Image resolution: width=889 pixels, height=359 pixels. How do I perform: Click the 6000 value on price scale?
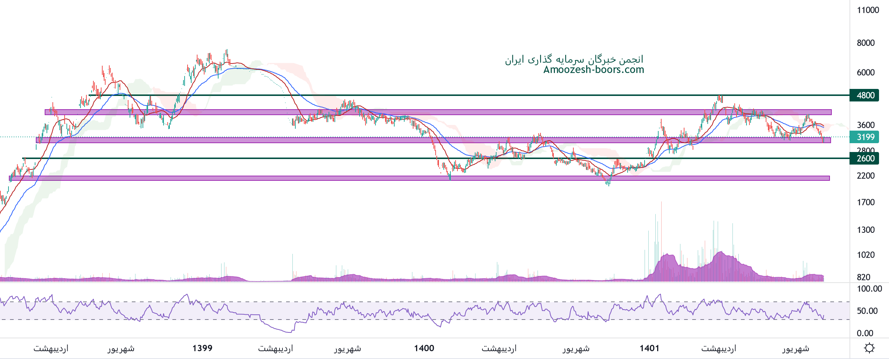(865, 72)
